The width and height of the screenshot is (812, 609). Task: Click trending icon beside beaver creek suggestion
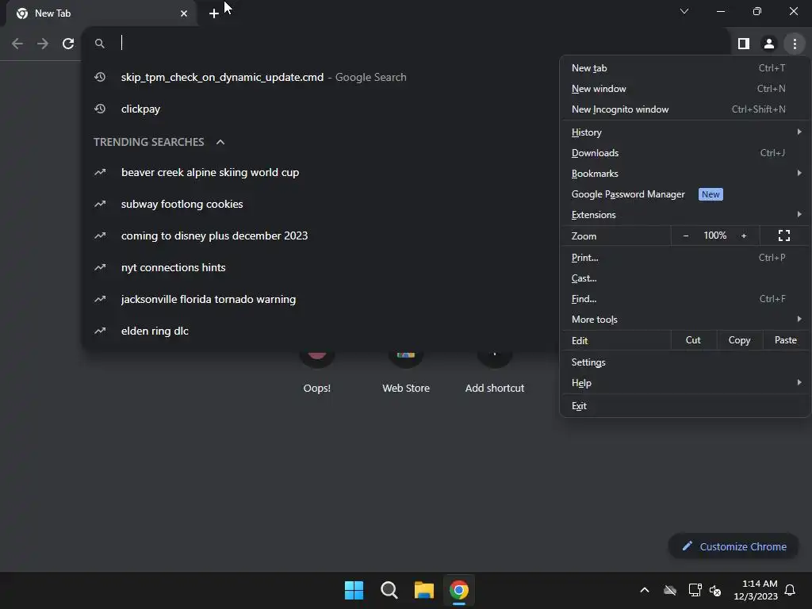click(100, 172)
